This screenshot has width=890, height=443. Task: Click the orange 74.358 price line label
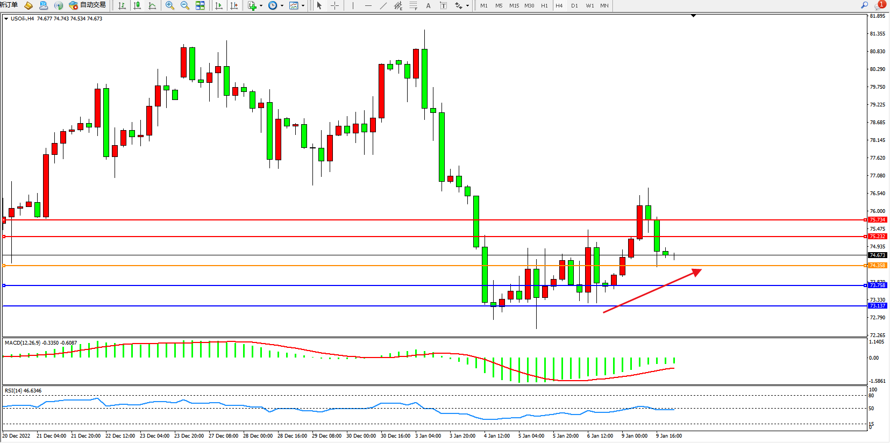[x=877, y=266]
